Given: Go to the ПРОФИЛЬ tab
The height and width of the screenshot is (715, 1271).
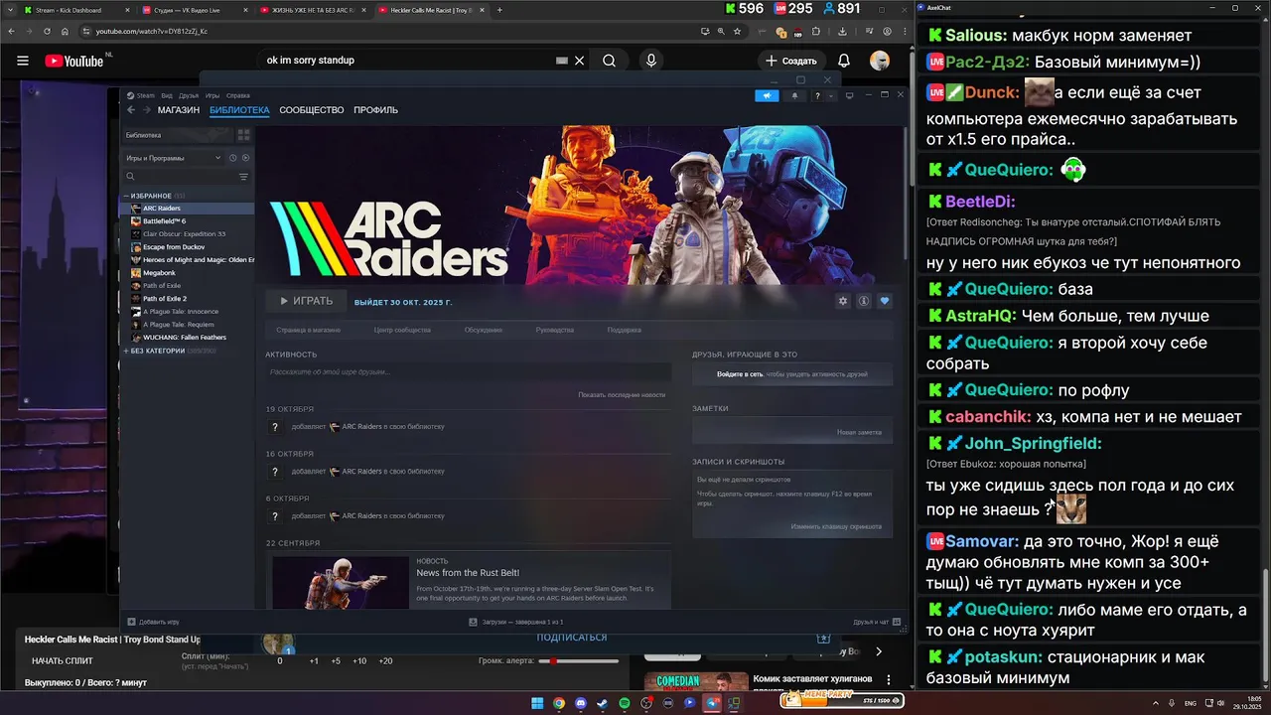Looking at the screenshot, I should click(x=376, y=110).
